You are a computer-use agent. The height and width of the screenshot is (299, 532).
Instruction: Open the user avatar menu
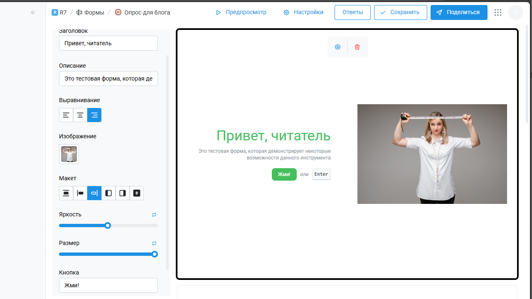[516, 12]
